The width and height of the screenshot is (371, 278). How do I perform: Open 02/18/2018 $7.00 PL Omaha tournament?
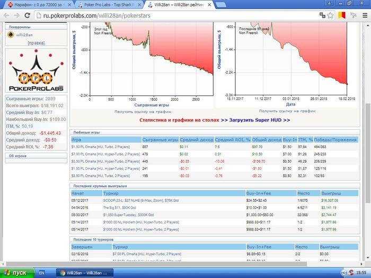147,254
